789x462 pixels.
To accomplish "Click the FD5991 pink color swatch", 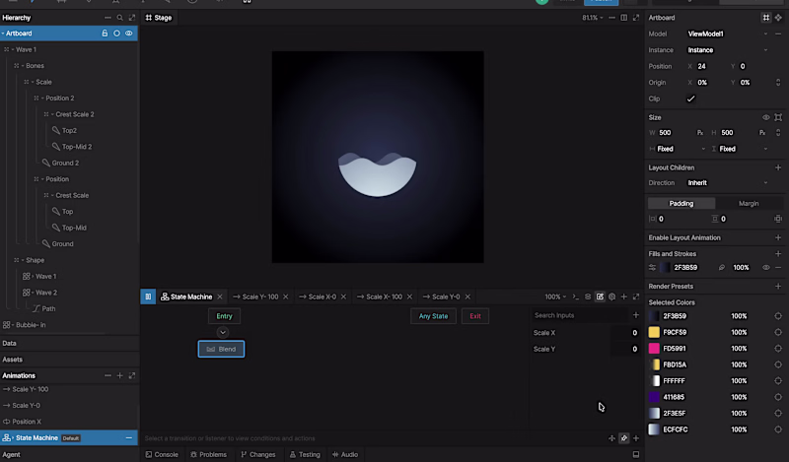I will click(654, 349).
